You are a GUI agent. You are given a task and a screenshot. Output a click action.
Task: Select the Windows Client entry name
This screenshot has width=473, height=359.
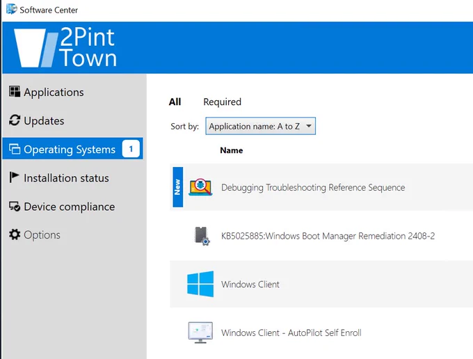[250, 284]
